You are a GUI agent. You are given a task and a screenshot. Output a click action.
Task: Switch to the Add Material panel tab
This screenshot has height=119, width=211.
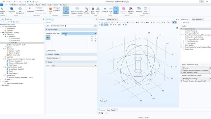[197, 20]
